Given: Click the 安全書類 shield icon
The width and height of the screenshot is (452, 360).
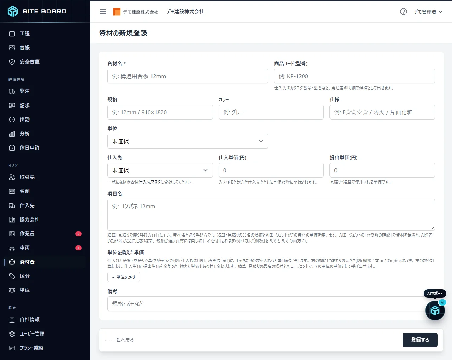Looking at the screenshot, I should (x=12, y=62).
